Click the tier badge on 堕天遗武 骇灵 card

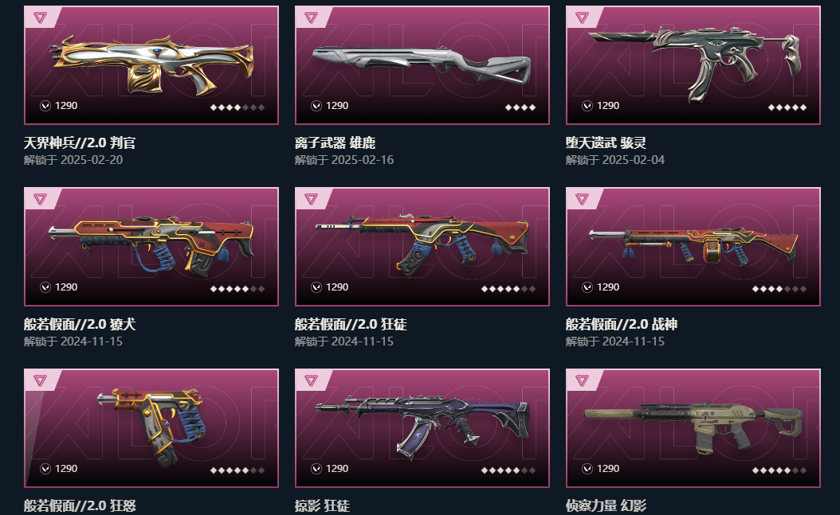pos(583,18)
